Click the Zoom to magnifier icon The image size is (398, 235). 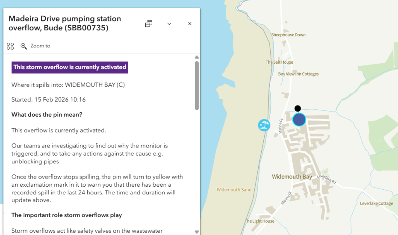[24, 46]
